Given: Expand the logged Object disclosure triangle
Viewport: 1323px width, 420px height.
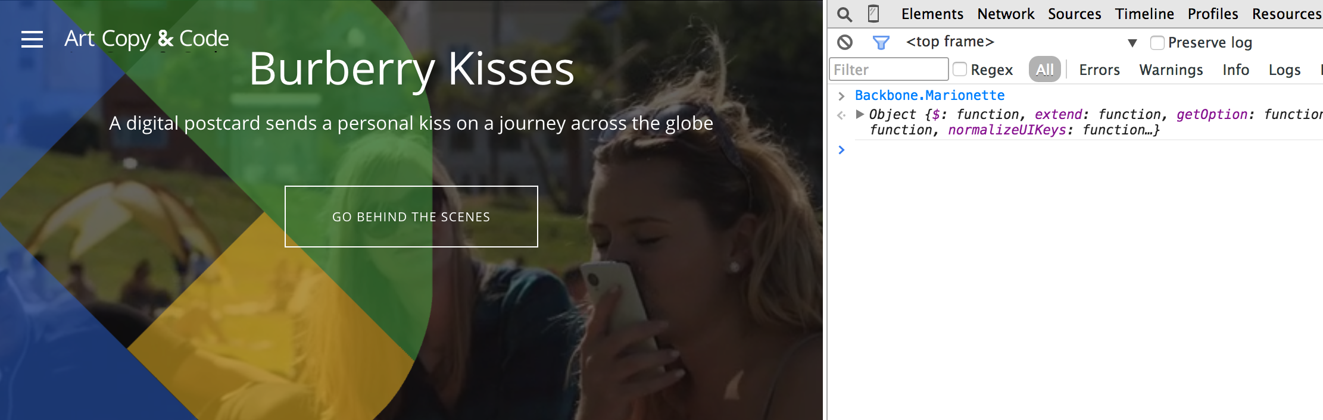Looking at the screenshot, I should click(x=860, y=114).
